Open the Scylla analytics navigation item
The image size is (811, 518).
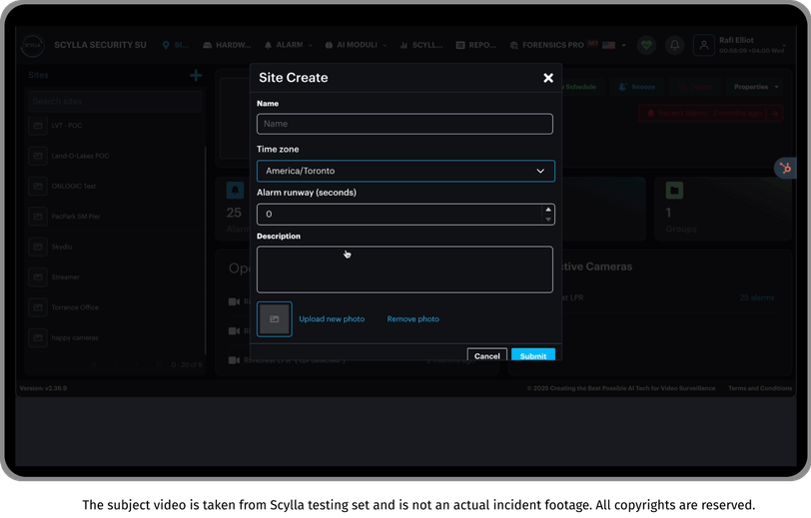click(421, 45)
